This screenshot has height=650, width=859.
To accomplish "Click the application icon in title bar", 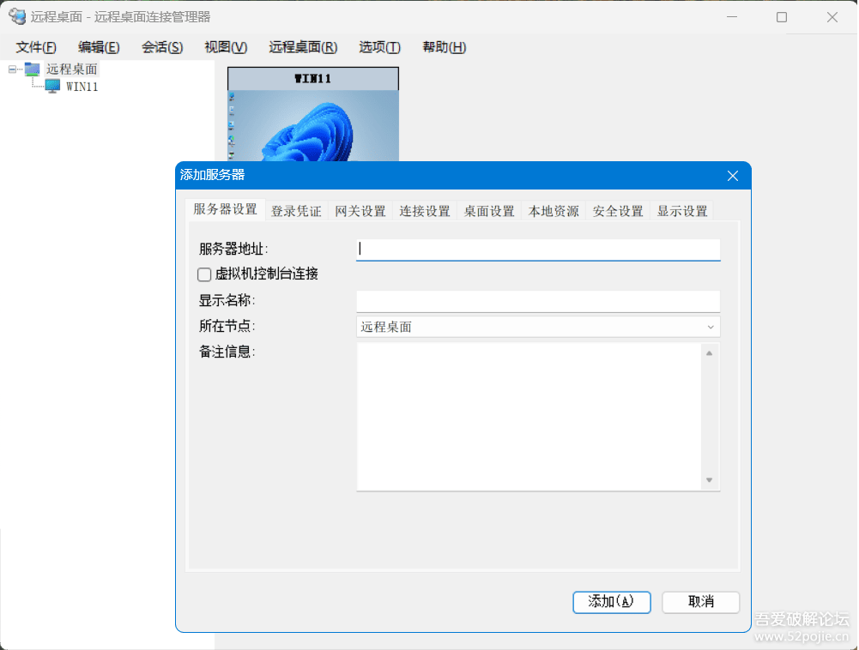I will click(x=17, y=16).
